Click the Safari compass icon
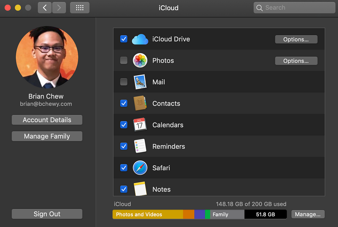 click(x=140, y=168)
